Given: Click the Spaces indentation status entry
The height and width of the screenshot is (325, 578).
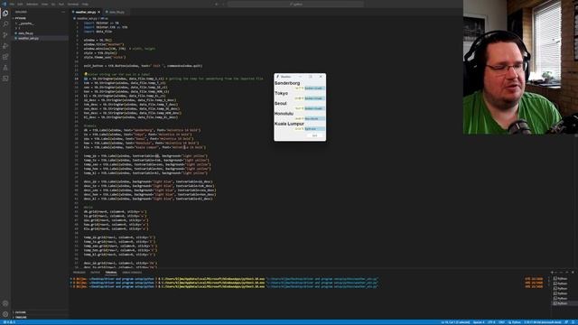Looking at the screenshot, I should [x=479, y=322].
